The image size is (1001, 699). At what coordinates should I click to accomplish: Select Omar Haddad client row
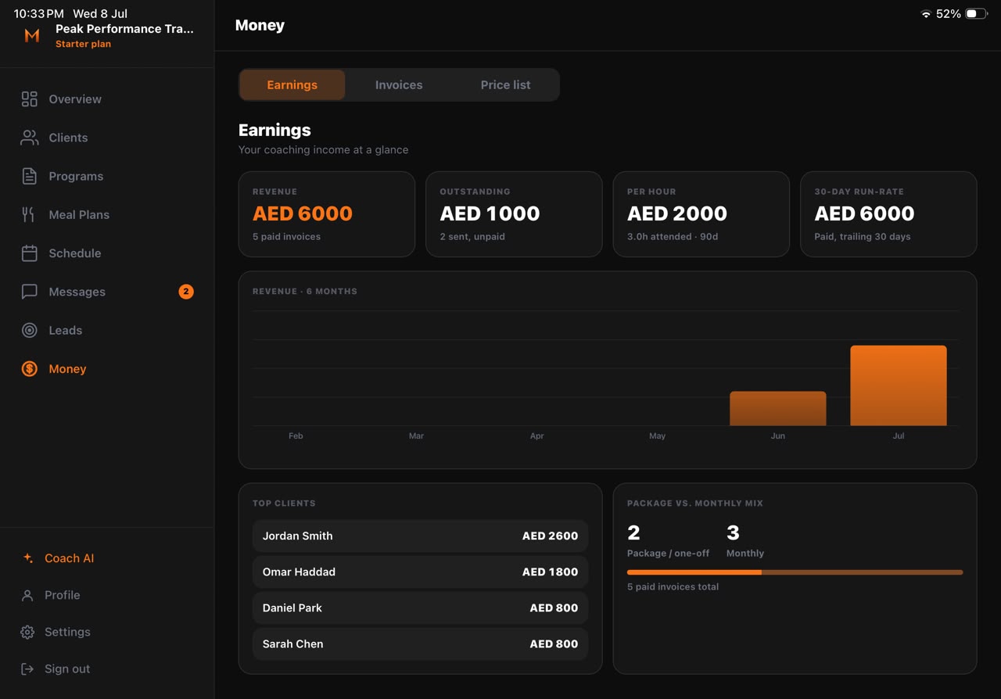click(420, 572)
